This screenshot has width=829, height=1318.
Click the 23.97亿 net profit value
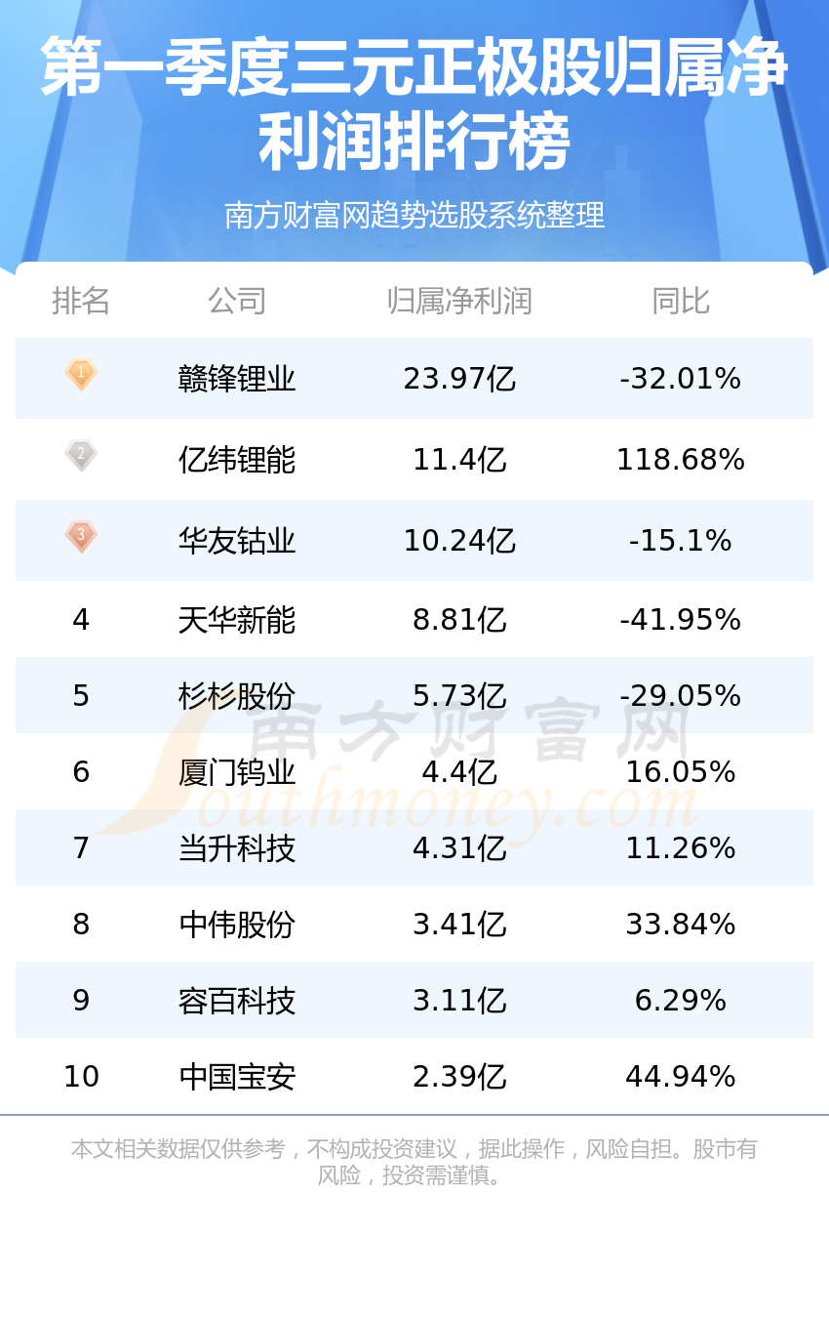(x=459, y=378)
